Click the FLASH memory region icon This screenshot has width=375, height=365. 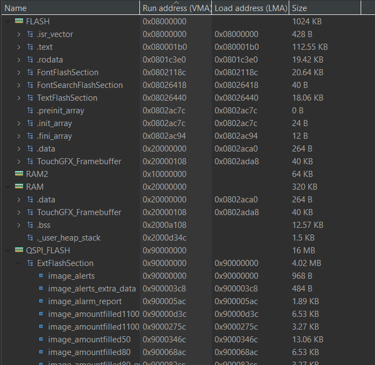click(19, 21)
